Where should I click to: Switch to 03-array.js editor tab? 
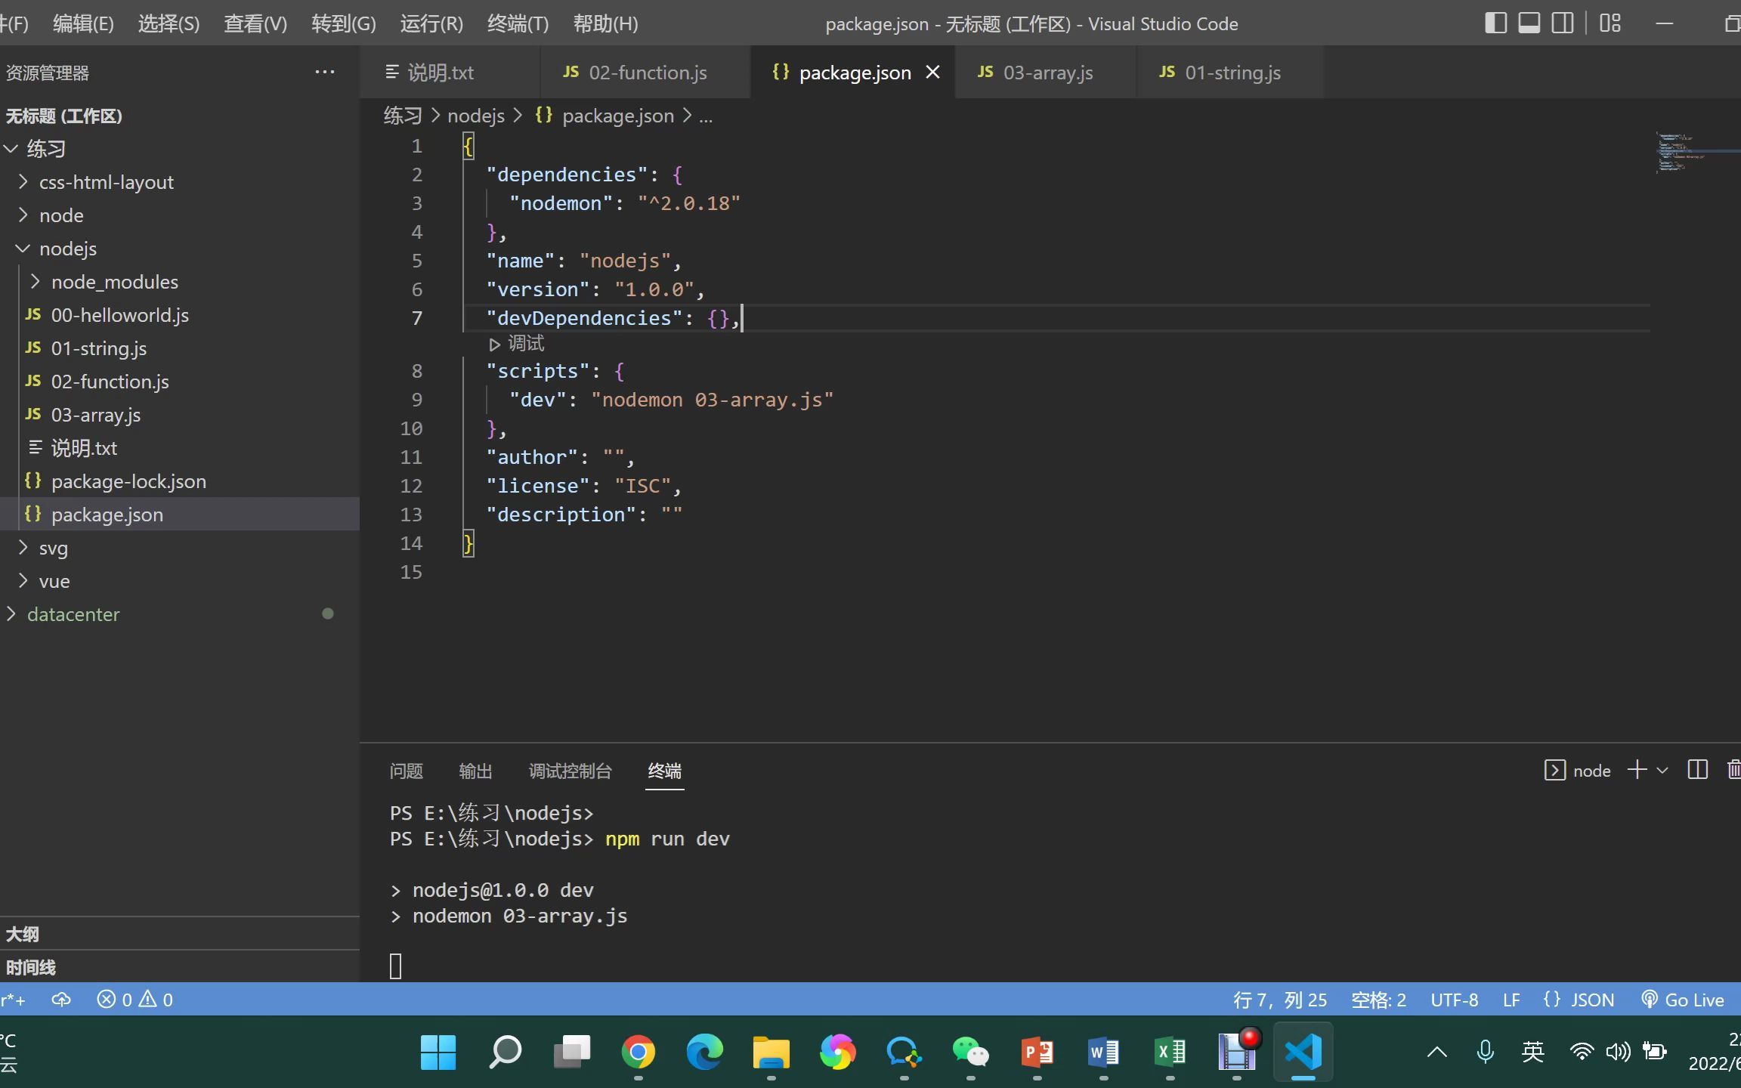1047,73
